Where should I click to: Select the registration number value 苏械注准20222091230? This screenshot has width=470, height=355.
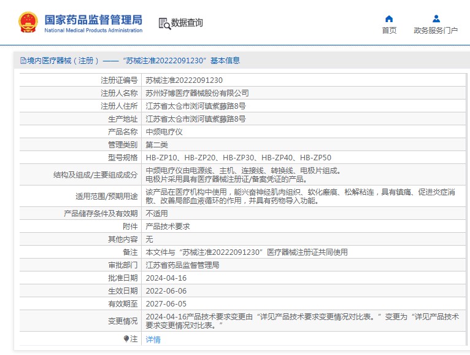point(184,80)
